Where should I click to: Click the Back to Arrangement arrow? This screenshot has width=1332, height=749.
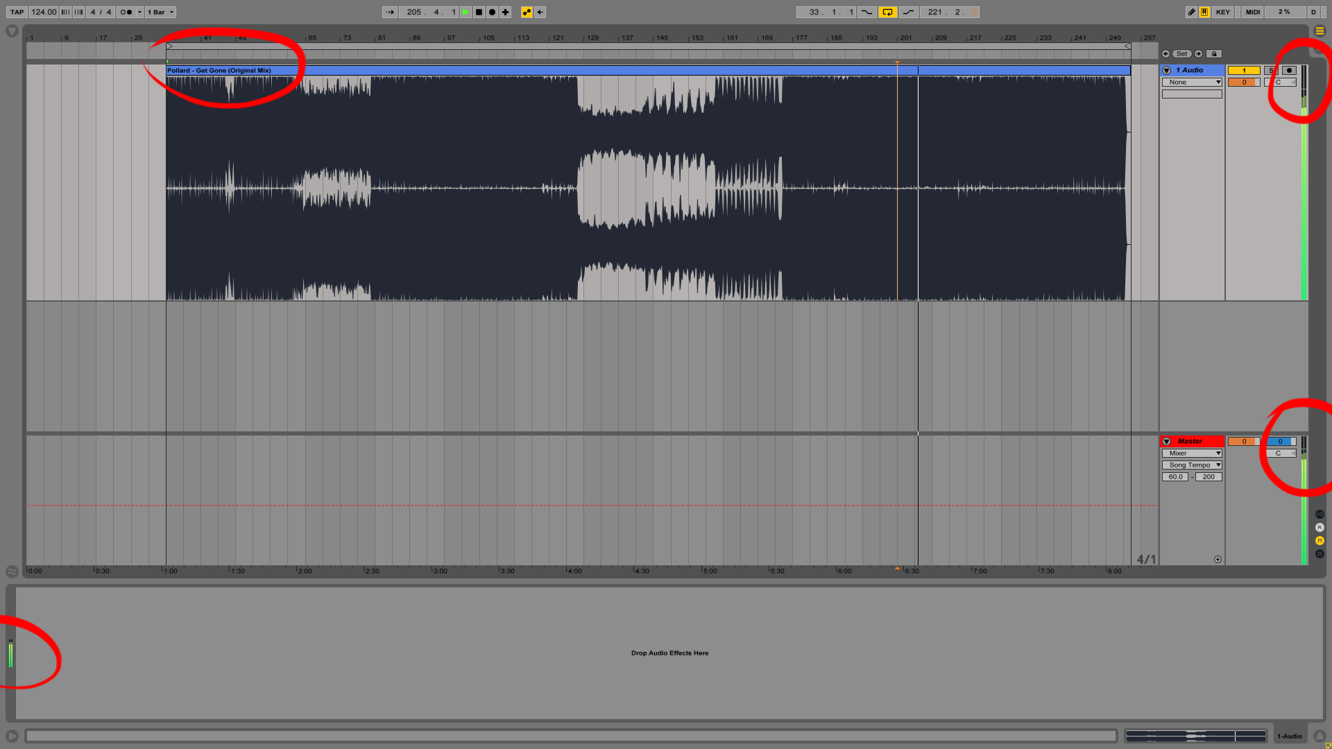[540, 12]
